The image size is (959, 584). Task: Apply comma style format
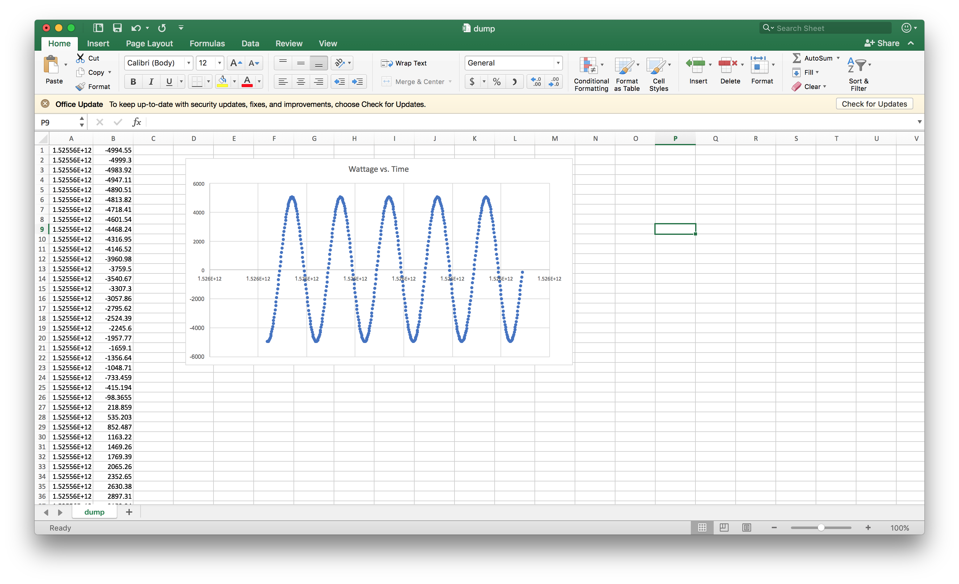click(514, 81)
